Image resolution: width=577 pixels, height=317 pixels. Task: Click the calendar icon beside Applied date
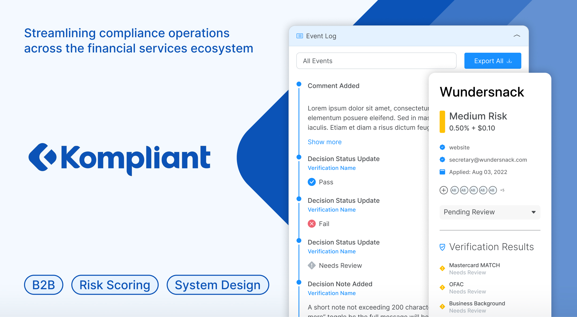(x=442, y=172)
